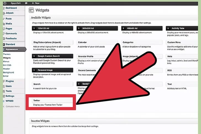Open Themes under Appearance

coord(7,54)
